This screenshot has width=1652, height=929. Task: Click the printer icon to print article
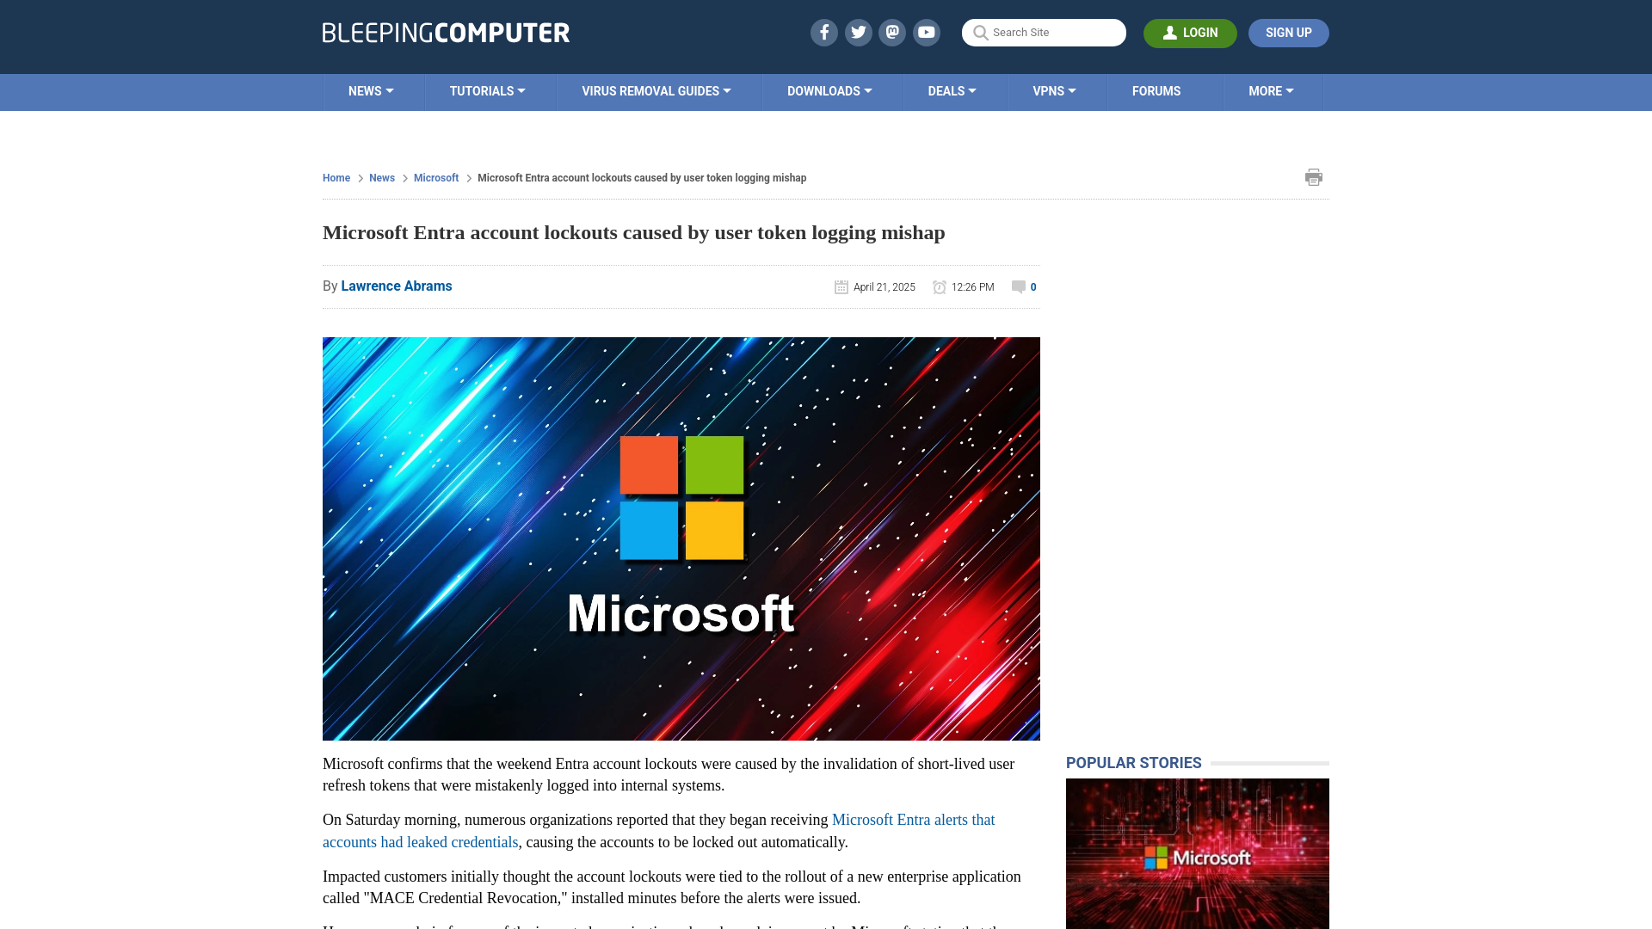pos(1313,177)
